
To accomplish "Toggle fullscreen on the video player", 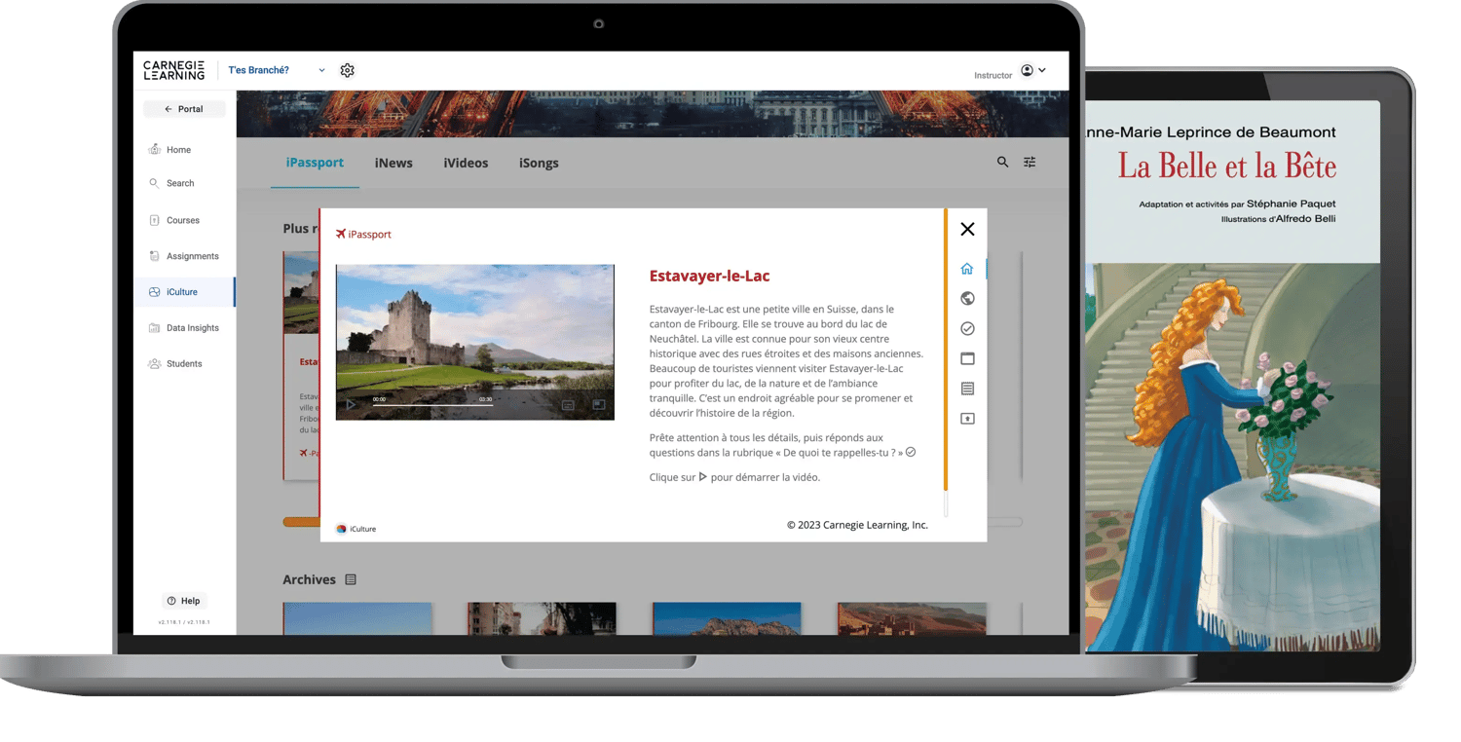I will (599, 405).
